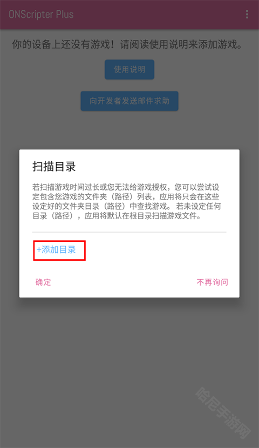Click 向开发者发送邮件求助 button
Image resolution: width=259 pixels, height=448 pixels.
tap(129, 101)
